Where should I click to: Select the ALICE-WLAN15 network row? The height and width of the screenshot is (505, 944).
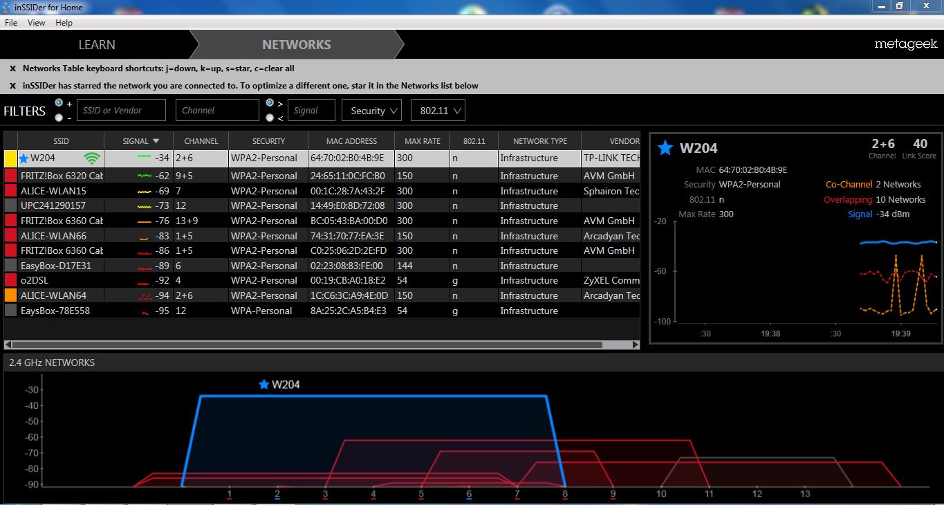(x=322, y=191)
